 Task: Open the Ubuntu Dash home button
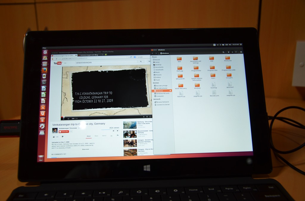[x=45, y=52]
